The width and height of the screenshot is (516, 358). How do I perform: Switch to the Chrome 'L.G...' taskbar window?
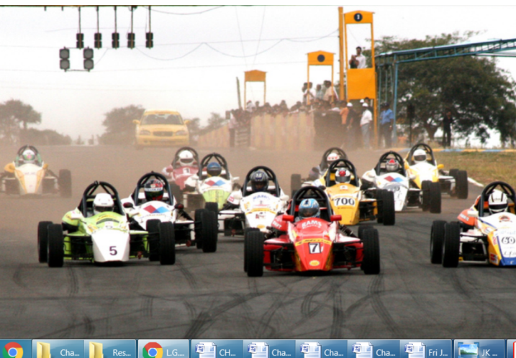coord(163,350)
